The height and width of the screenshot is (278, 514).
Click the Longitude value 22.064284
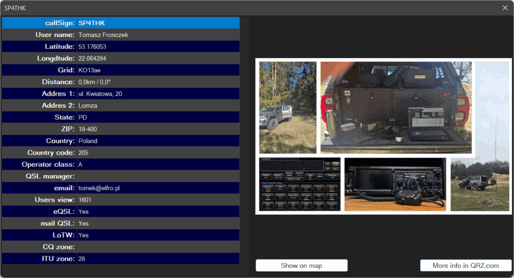pyautogui.click(x=92, y=58)
